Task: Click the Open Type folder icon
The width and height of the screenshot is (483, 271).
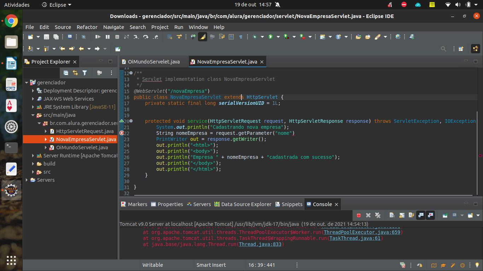Action: click(358, 37)
